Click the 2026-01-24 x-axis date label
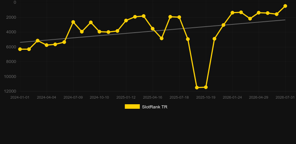The image size is (296, 144). [232, 97]
